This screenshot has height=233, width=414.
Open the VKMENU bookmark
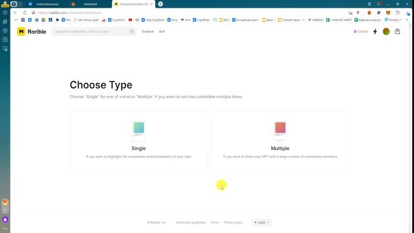click(316, 20)
